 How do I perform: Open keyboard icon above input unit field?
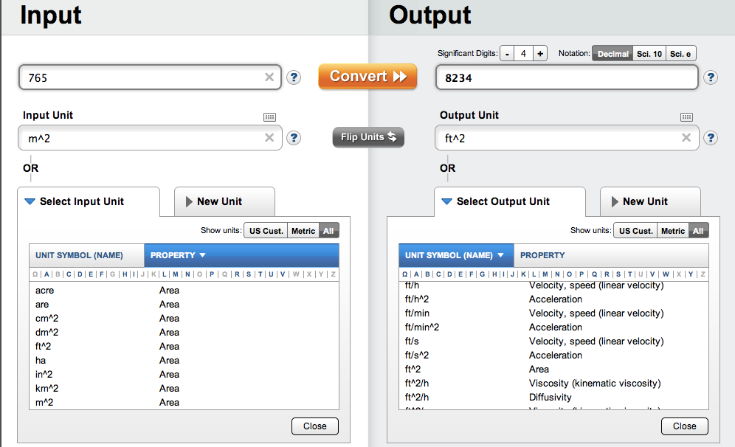(x=269, y=117)
